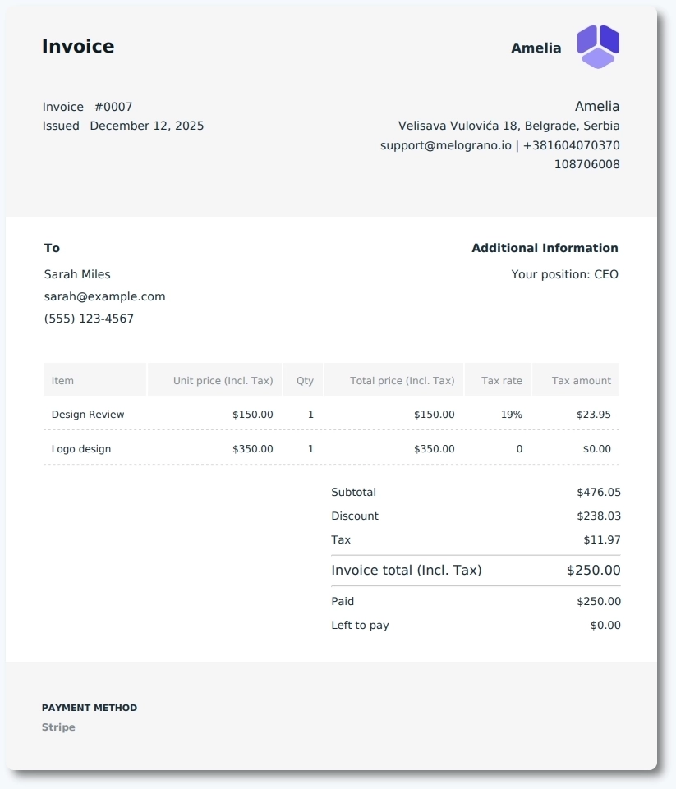Open sarah@example.com recipient email link

(x=104, y=296)
